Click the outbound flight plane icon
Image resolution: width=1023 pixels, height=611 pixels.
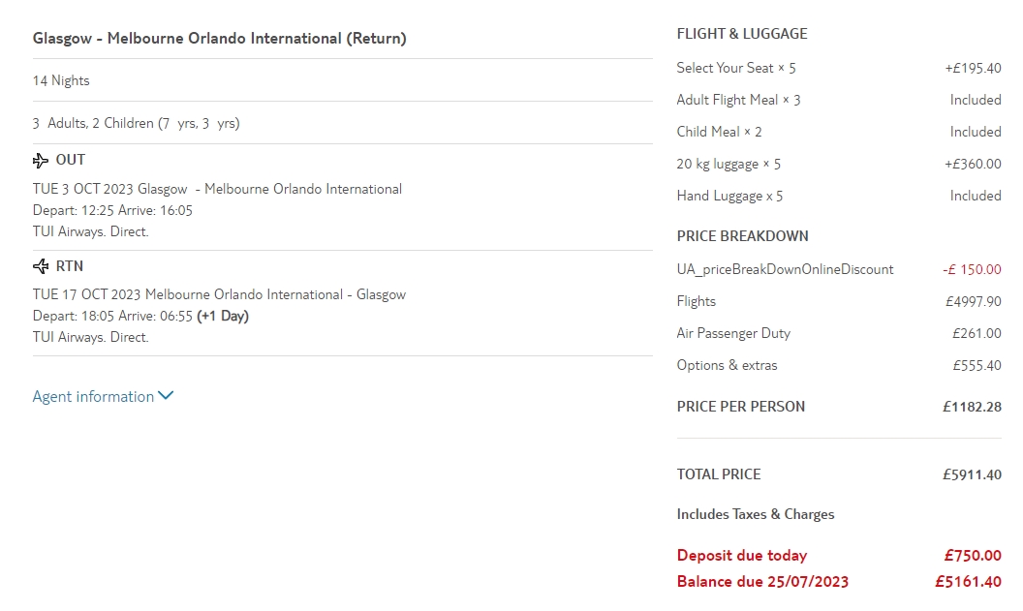point(41,160)
